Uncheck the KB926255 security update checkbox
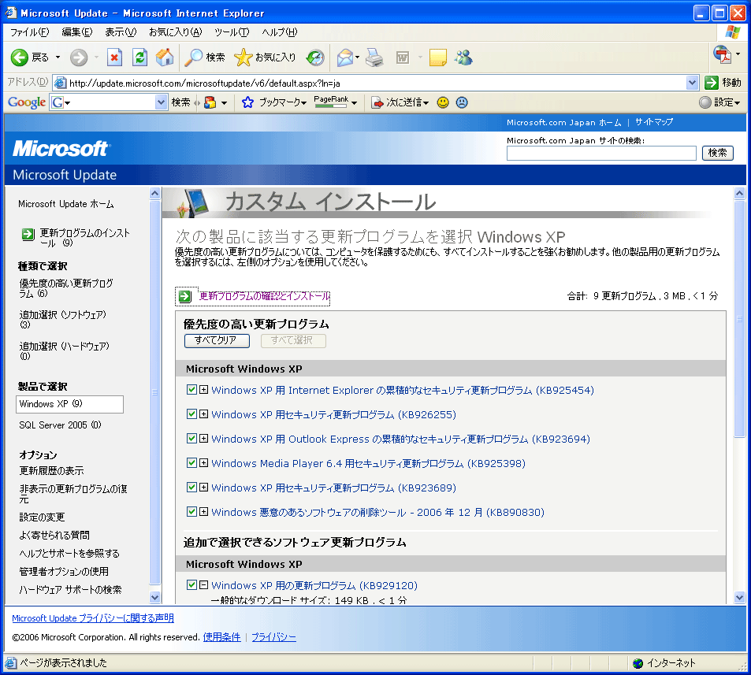 191,414
